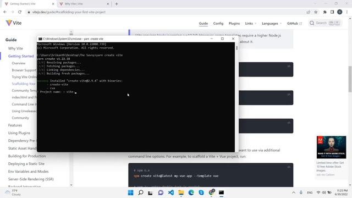
Task: Click the cmd window title bar icon
Action: click(40, 39)
